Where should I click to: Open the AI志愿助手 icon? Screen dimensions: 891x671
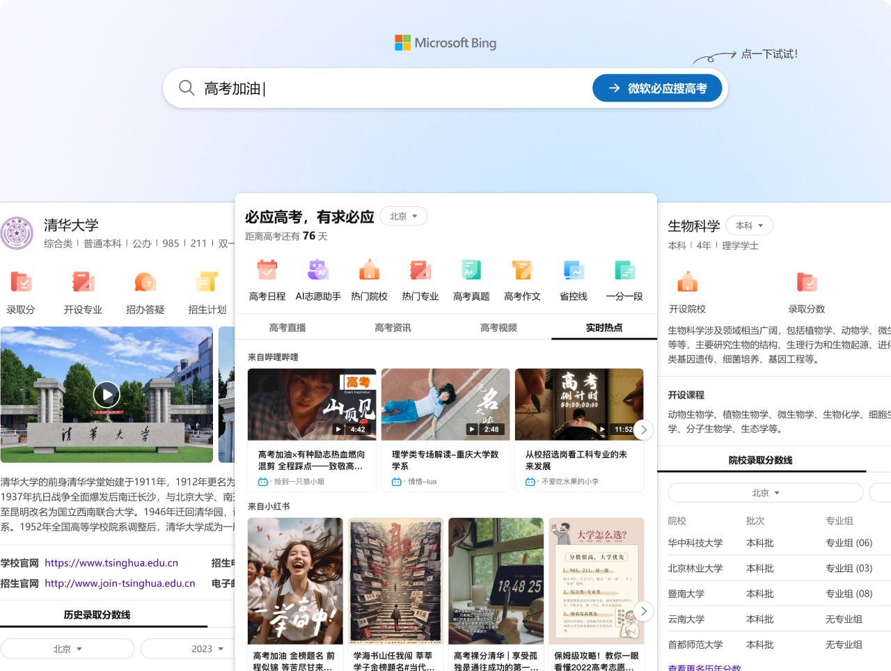coord(318,270)
